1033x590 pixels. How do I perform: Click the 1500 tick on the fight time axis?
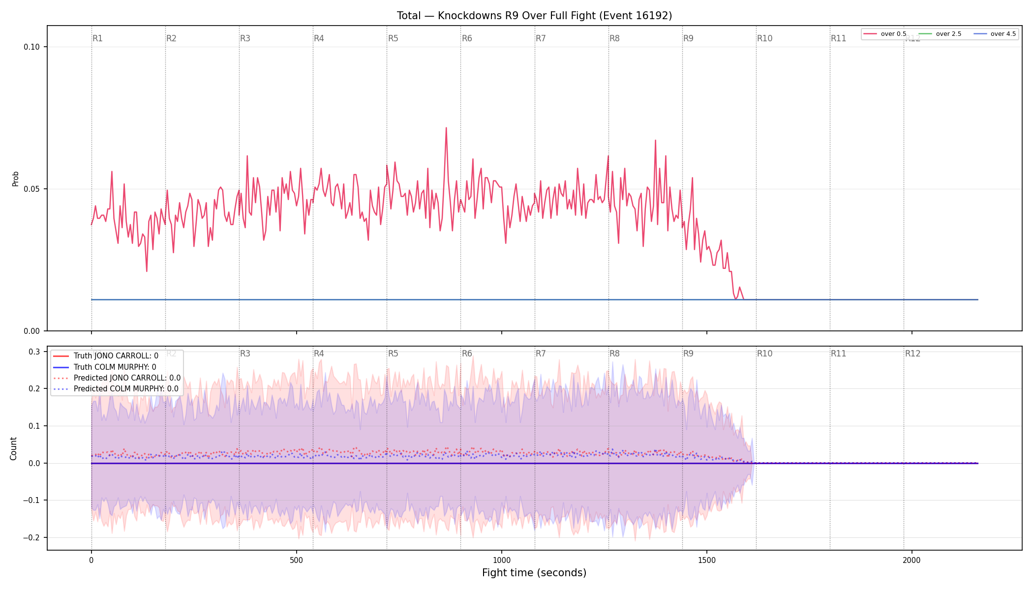tap(707, 560)
